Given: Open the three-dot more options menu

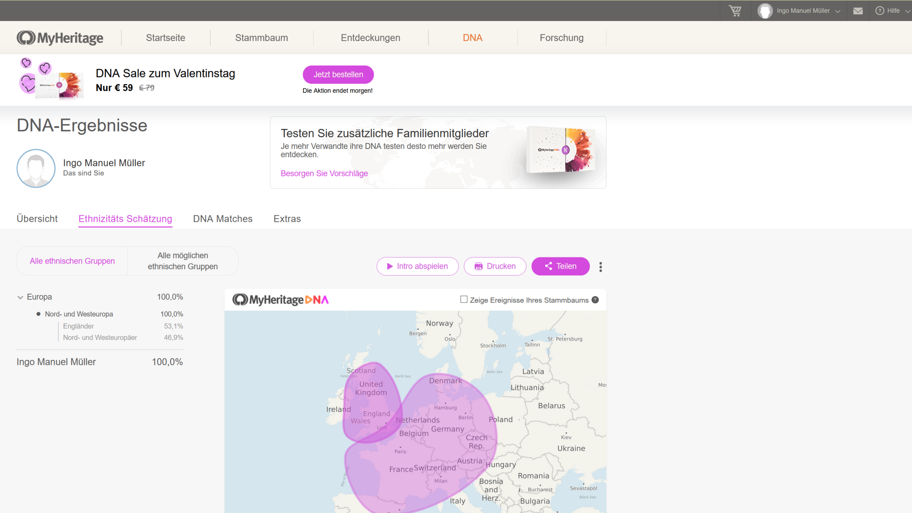Looking at the screenshot, I should point(601,267).
